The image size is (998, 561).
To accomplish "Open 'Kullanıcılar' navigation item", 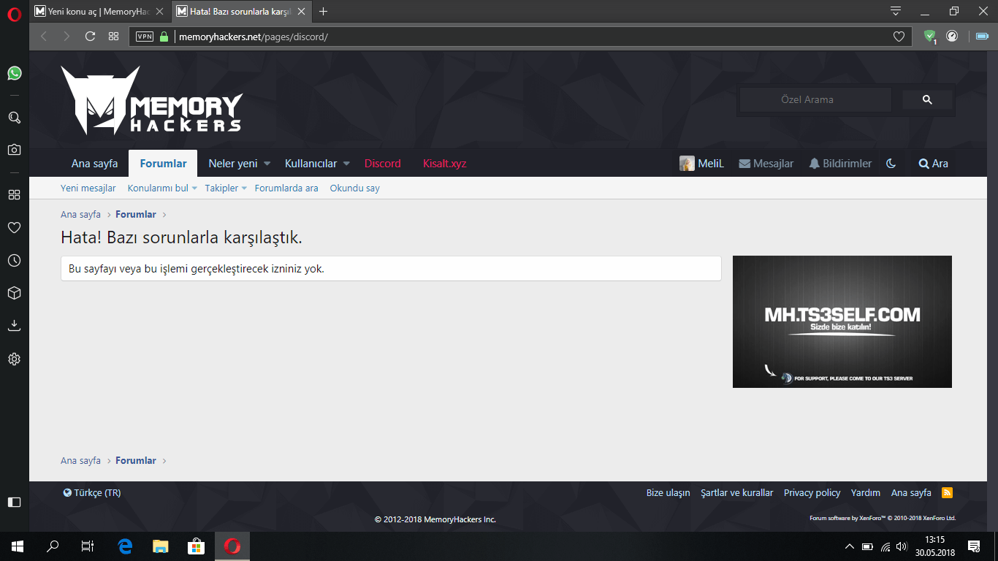I will [311, 164].
